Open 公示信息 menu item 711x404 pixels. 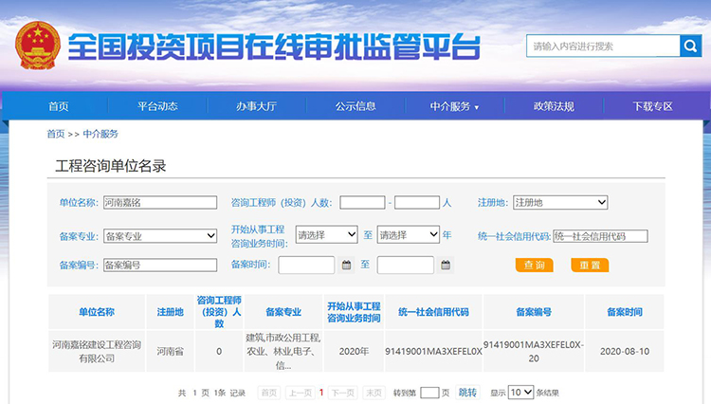click(355, 106)
